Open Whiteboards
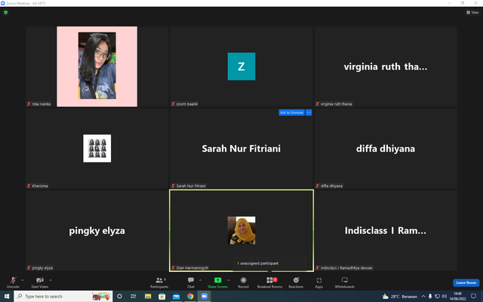Viewport: 483px width, 302px height. (x=345, y=282)
